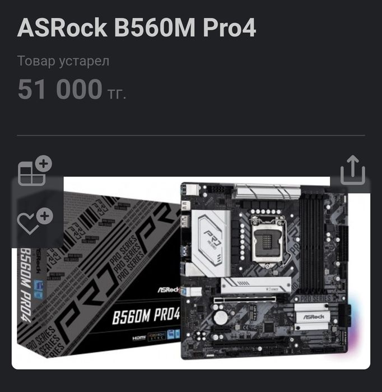This screenshot has width=382, height=392.
Task: Tap the plus badge on the heart icon
Action: click(x=45, y=216)
